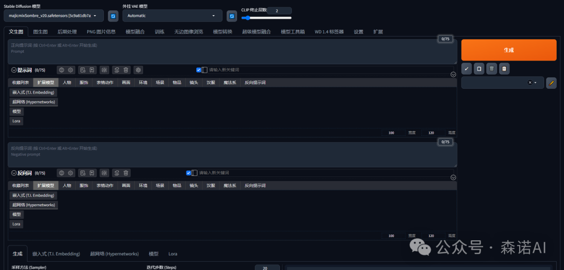Click the round chevron right of the 提示词 keyword field
564x270 pixels.
click(453, 75)
